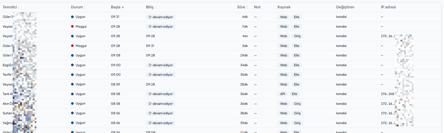
Task: Click the refresh icon in the 34dk row
Action: coord(150,65)
